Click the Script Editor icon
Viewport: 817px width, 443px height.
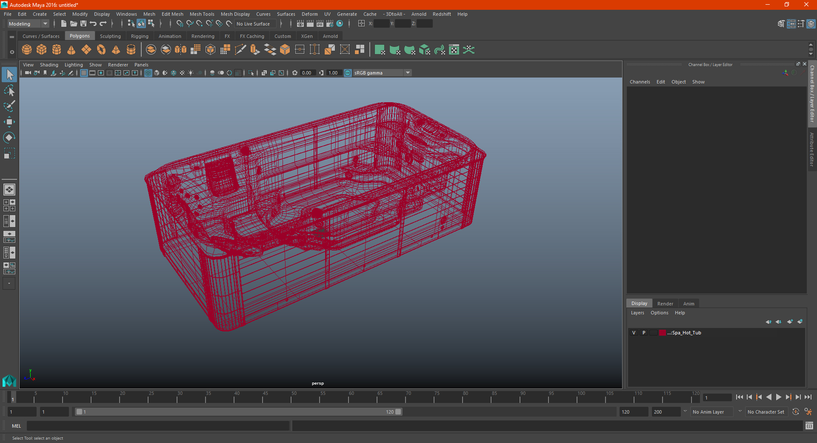809,426
